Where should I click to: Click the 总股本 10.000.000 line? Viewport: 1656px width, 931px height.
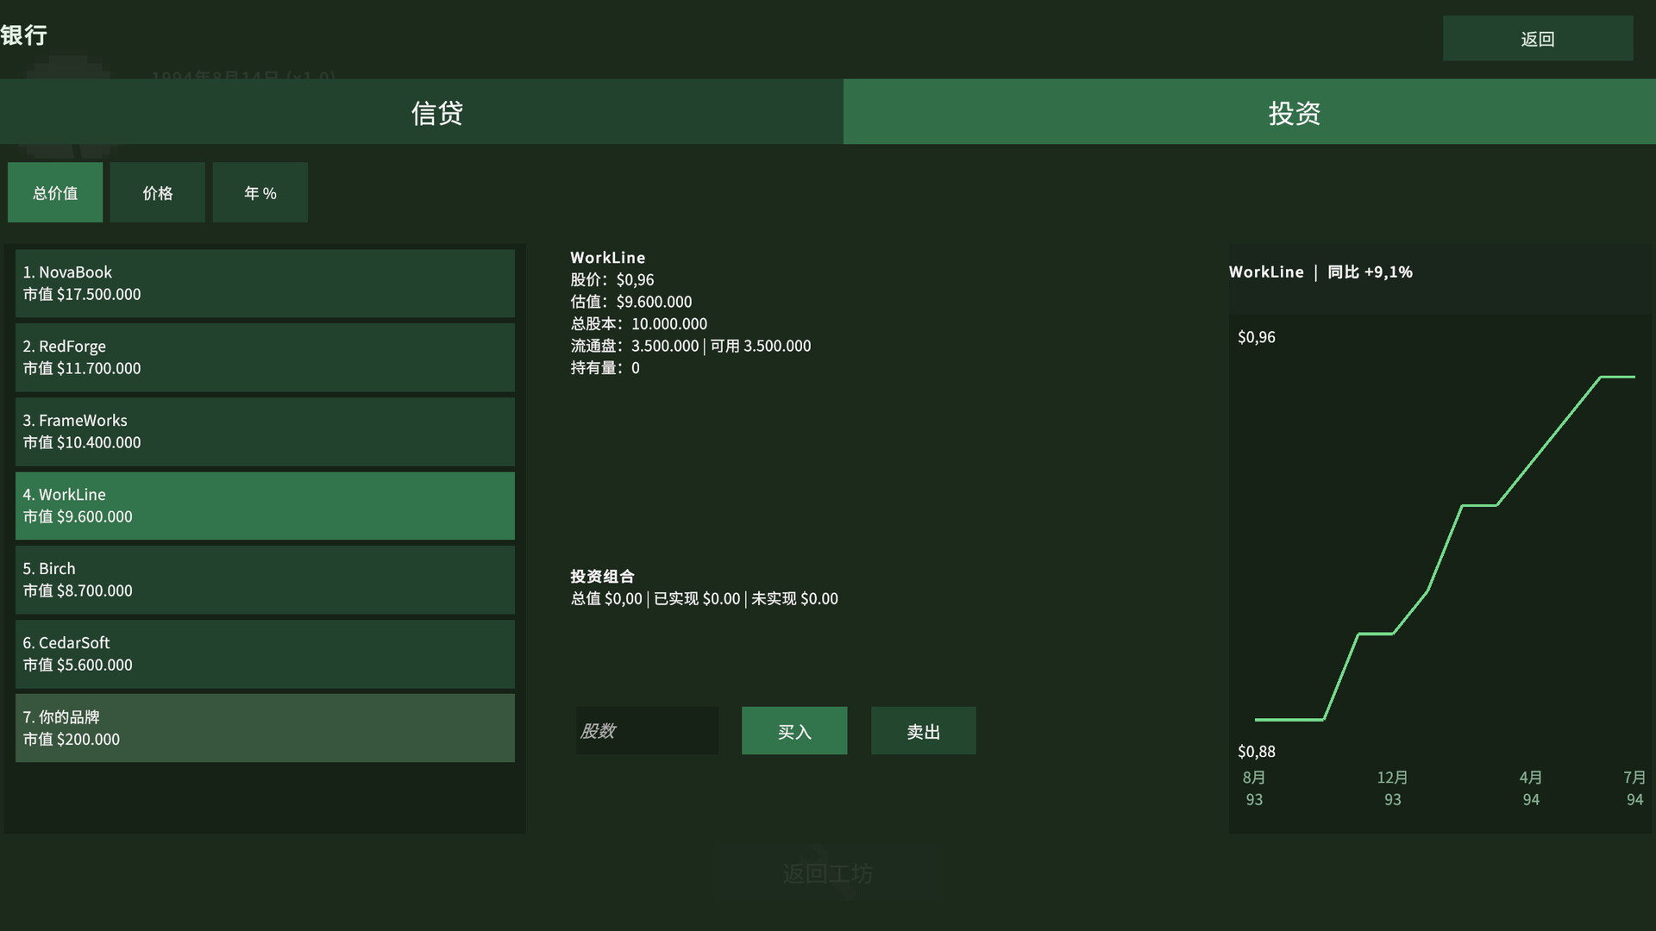tap(639, 324)
